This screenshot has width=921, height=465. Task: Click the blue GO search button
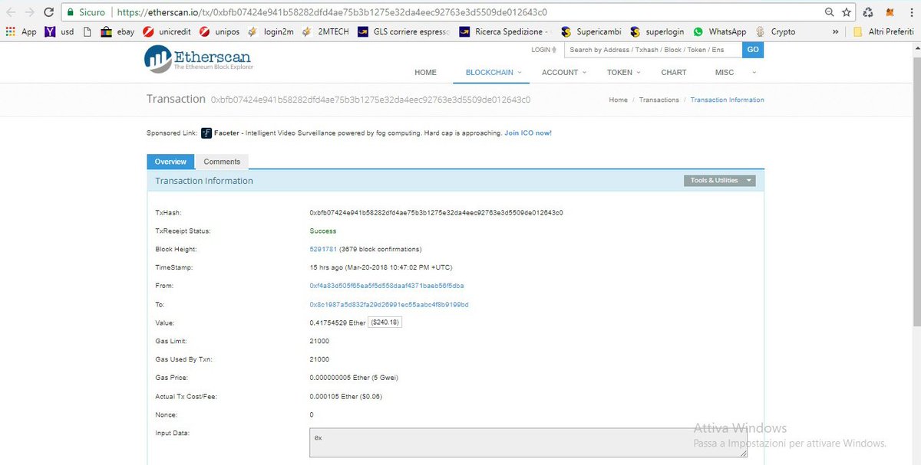(x=753, y=50)
